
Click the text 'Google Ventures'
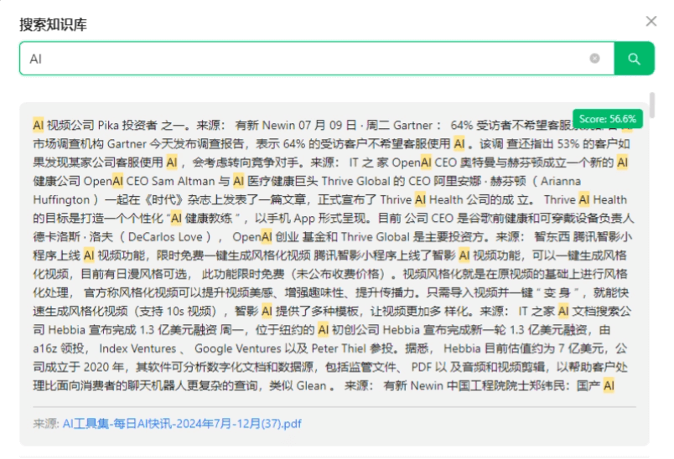click(x=238, y=348)
